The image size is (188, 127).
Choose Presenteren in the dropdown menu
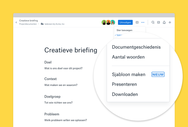click(124, 84)
